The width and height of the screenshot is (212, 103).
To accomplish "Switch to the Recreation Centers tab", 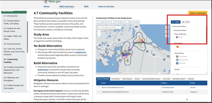I will (179, 79).
